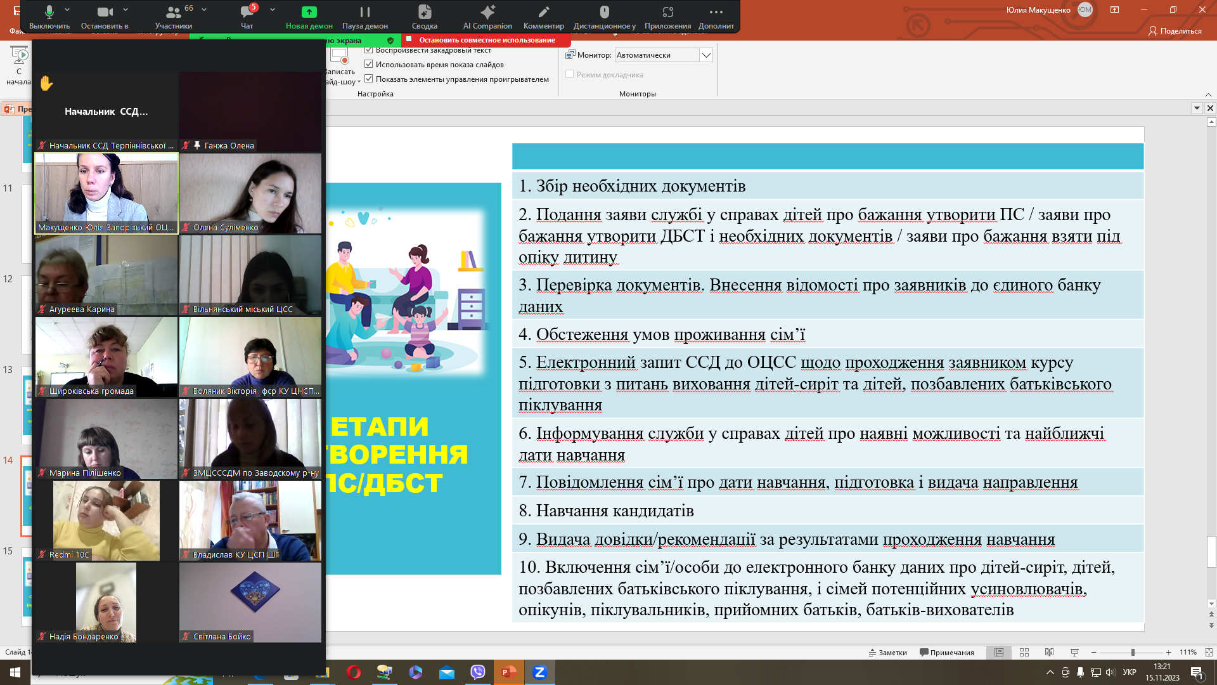Open the Annotate tool

tap(544, 17)
